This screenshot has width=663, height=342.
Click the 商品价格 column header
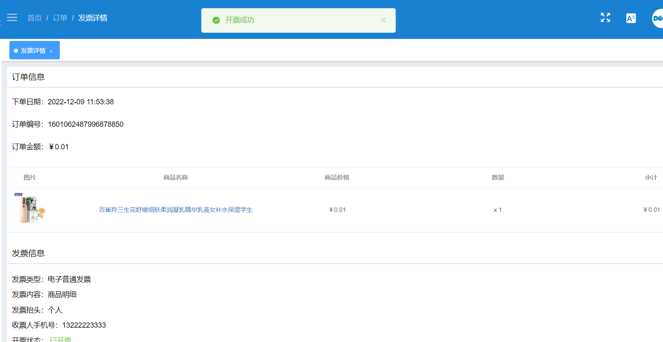coord(337,178)
